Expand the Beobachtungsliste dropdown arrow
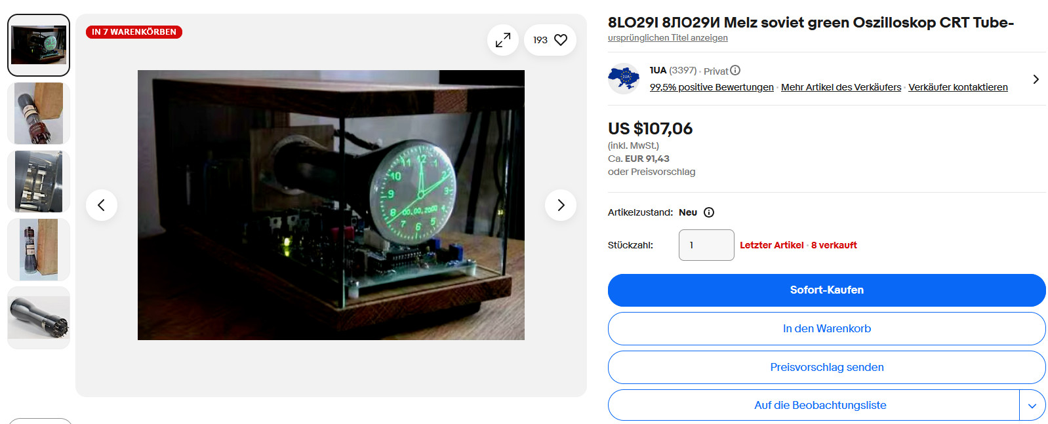The image size is (1048, 424). coord(1032,405)
